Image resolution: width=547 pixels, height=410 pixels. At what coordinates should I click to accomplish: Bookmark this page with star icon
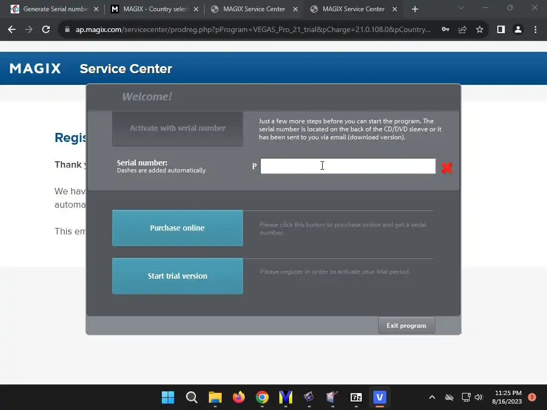point(480,30)
